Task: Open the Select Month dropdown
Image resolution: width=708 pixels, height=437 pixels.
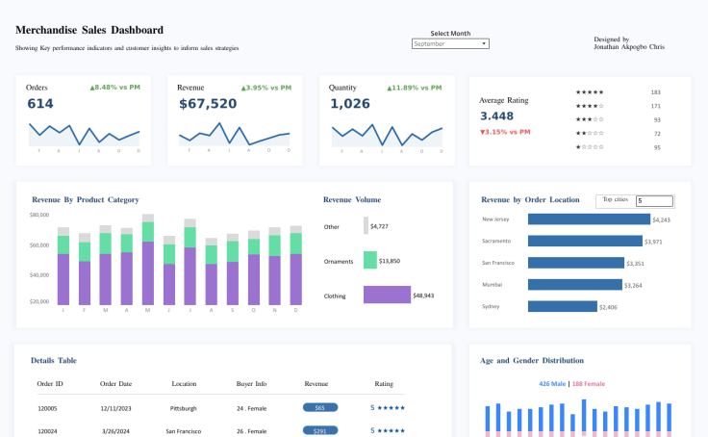Action: 450,43
